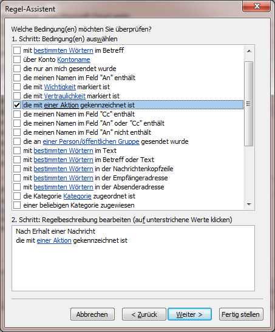275x332 pixels.
Task: Cancel with the 'Abbrechen' button
Action: 92,314
